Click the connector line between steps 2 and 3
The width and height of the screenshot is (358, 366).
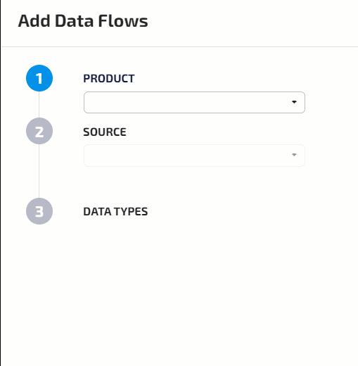click(x=39, y=171)
